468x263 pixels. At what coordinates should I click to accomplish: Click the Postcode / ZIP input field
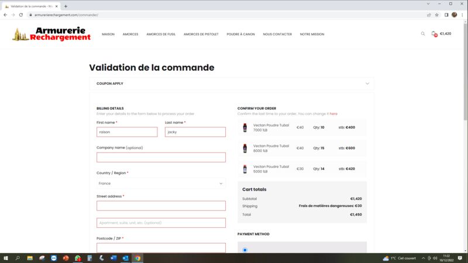[161, 248]
